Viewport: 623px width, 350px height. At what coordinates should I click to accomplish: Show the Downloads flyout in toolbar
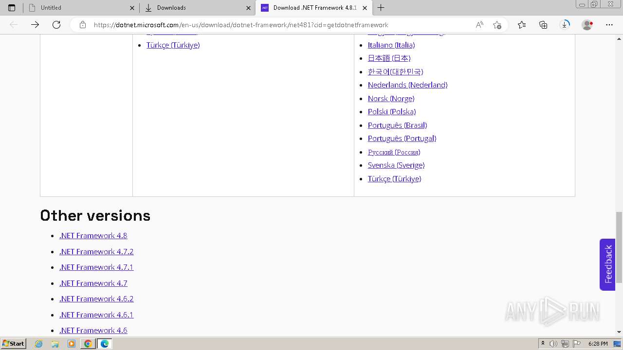coord(565,25)
